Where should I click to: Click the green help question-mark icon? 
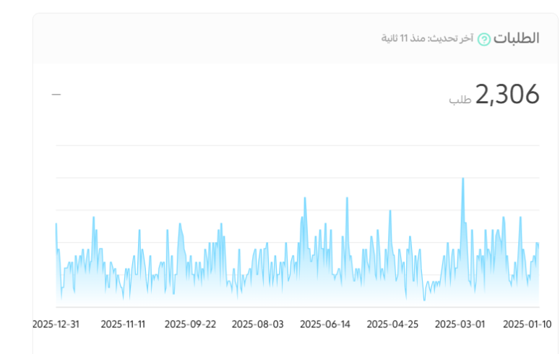click(x=484, y=39)
